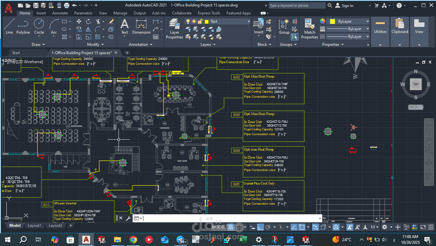The image size is (436, 246).
Task: Toggle dynamic input in status bar
Action: 252,227
